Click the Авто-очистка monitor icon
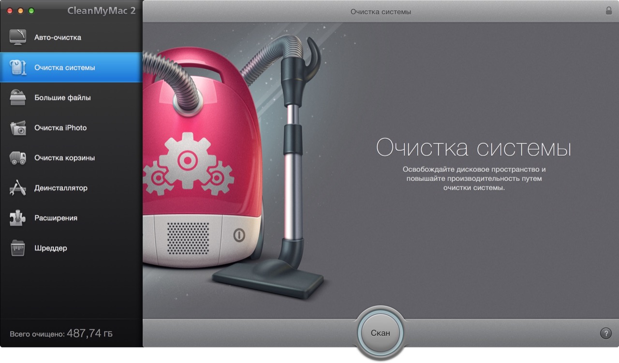Image resolution: width=619 pixels, height=363 pixels. click(x=18, y=37)
